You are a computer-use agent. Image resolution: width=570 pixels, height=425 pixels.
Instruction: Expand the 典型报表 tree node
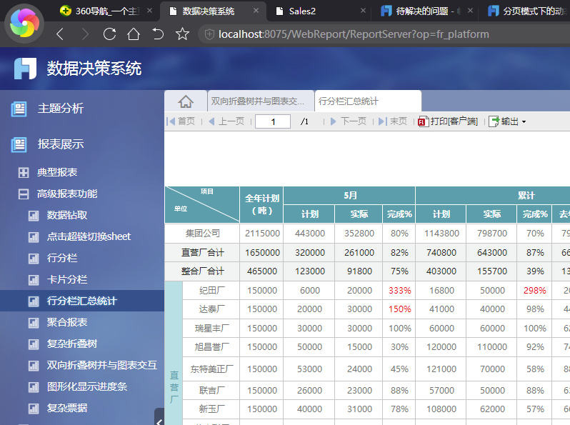pyautogui.click(x=24, y=172)
